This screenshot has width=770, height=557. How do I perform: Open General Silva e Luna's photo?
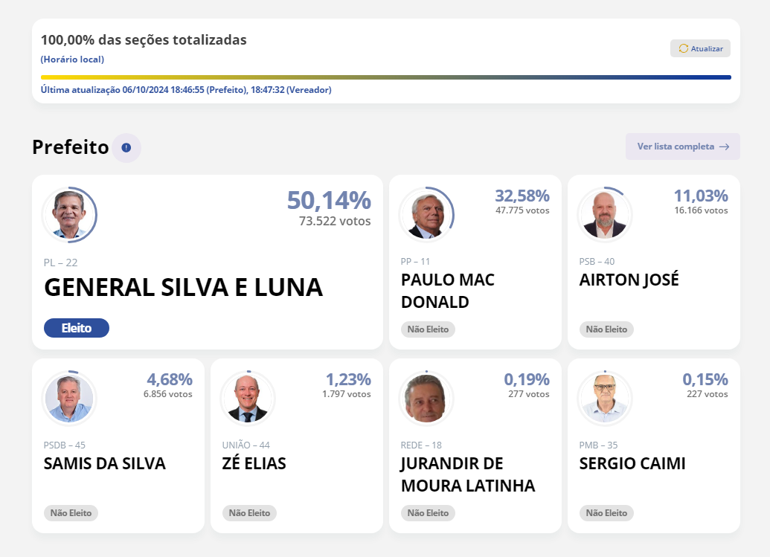(69, 214)
